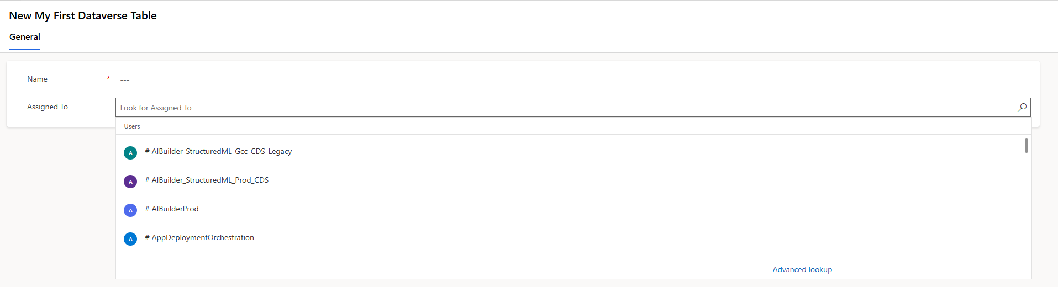The height and width of the screenshot is (287, 1058).
Task: Click the Name field label
Action: 37,79
